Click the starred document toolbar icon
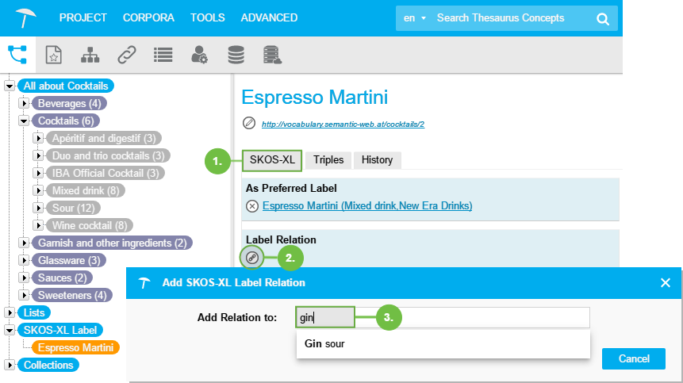The image size is (683, 383). pyautogui.click(x=53, y=55)
